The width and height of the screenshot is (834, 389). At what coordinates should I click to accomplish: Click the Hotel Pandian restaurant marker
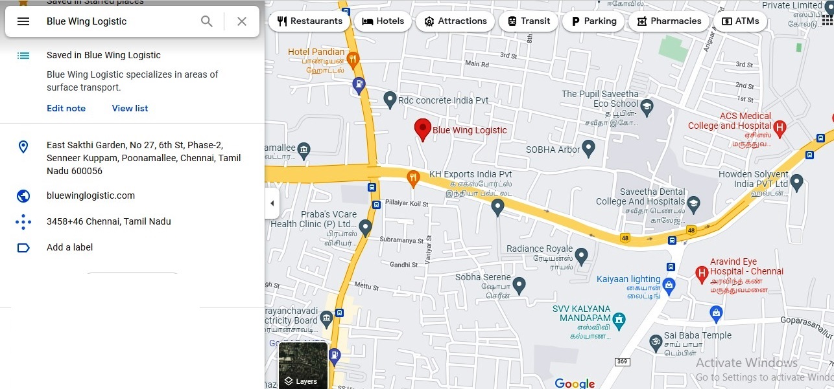click(353, 61)
